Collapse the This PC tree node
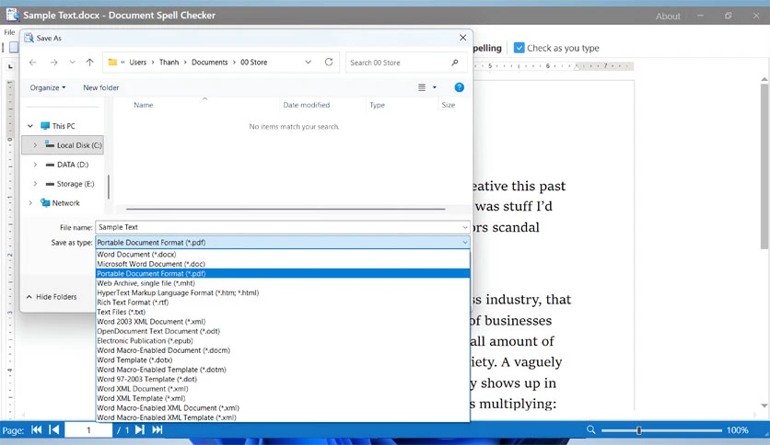The image size is (770, 445). [30, 126]
